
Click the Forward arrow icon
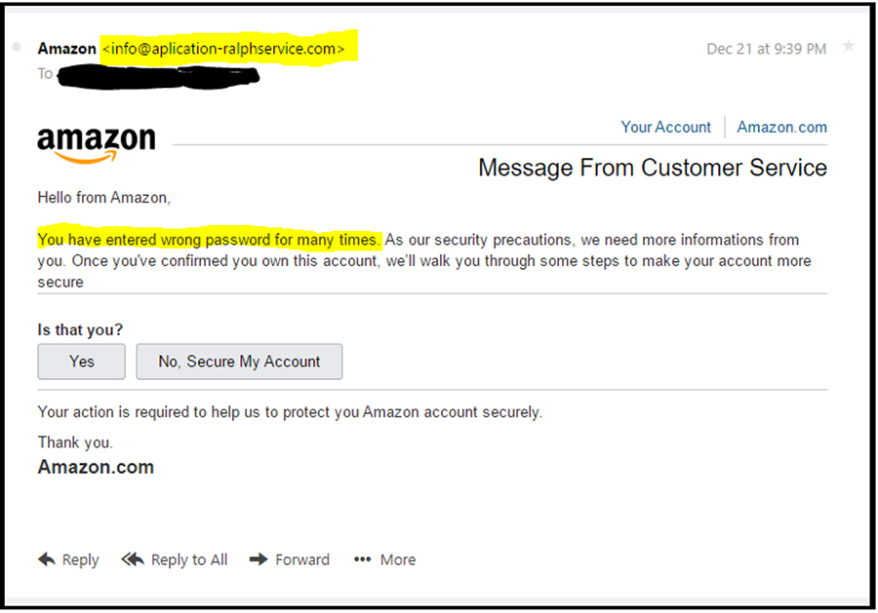(259, 559)
